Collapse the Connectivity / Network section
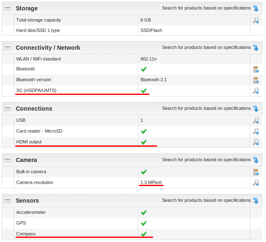Screen dimensions: 266x242 [7, 47]
